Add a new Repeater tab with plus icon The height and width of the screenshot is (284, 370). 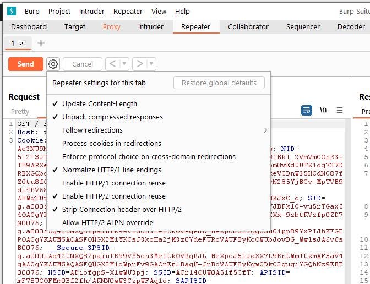[41, 43]
